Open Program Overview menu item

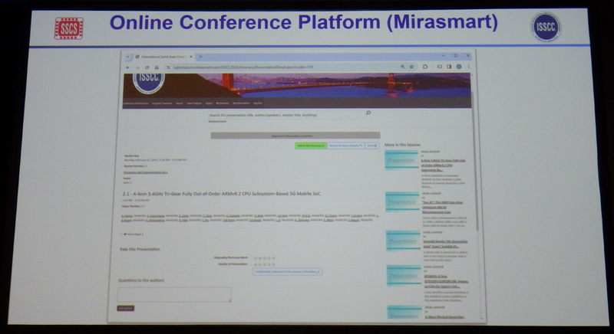[x=162, y=103]
